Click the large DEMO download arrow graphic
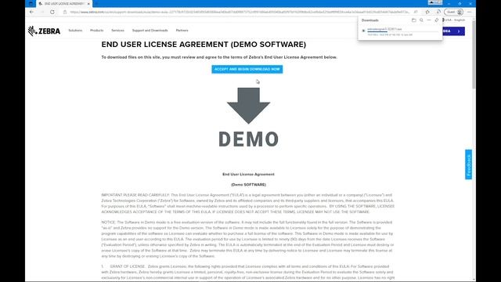The height and width of the screenshot is (282, 501). point(249,117)
